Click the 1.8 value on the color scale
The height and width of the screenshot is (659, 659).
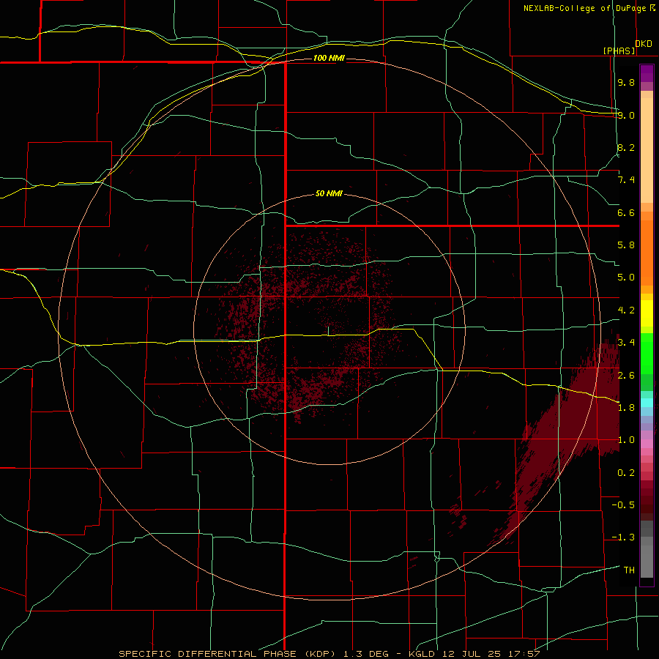(x=626, y=407)
